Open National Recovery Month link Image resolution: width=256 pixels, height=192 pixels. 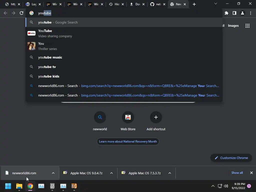coord(128,141)
